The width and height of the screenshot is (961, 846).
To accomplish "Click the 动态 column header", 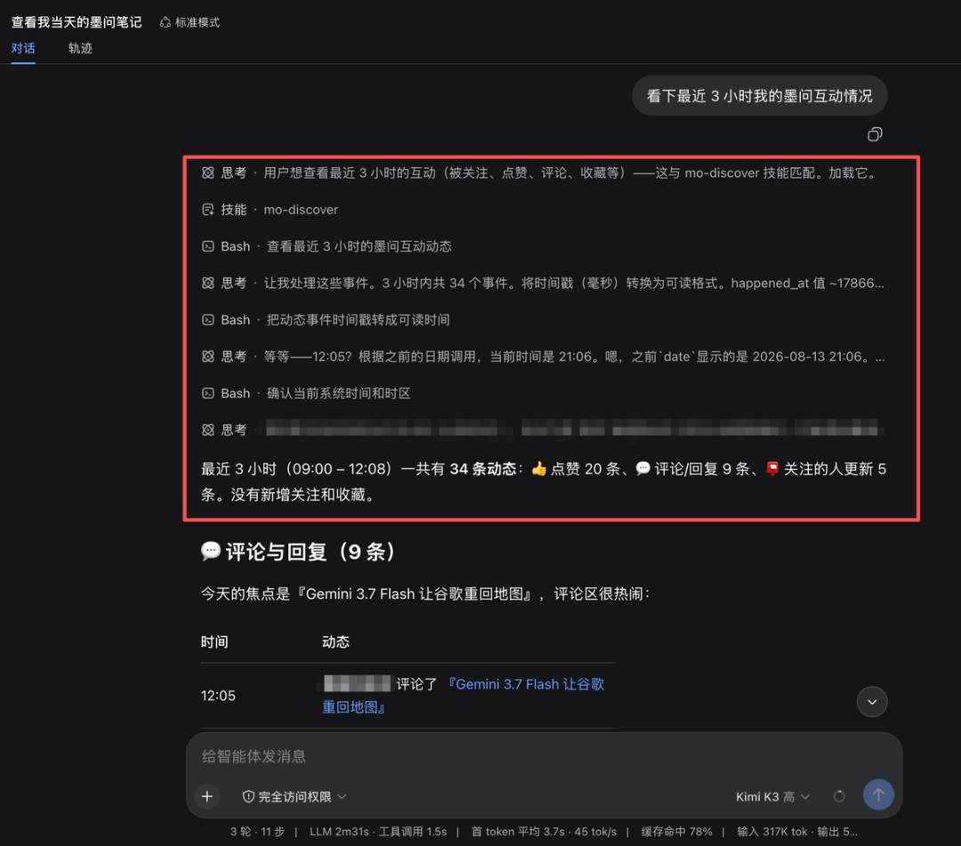I will point(335,641).
